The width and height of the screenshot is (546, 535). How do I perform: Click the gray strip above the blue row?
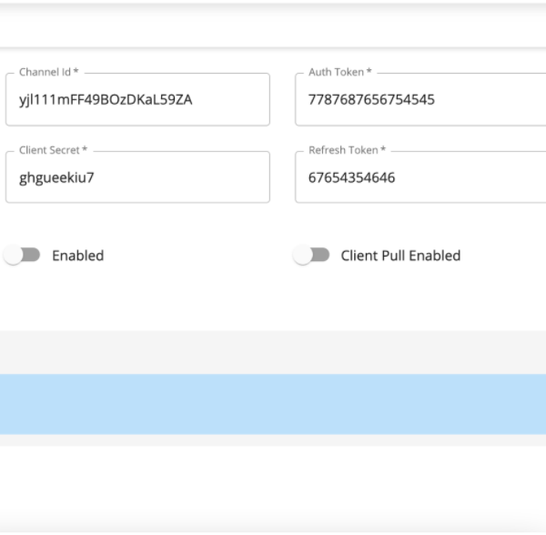pyautogui.click(x=273, y=352)
